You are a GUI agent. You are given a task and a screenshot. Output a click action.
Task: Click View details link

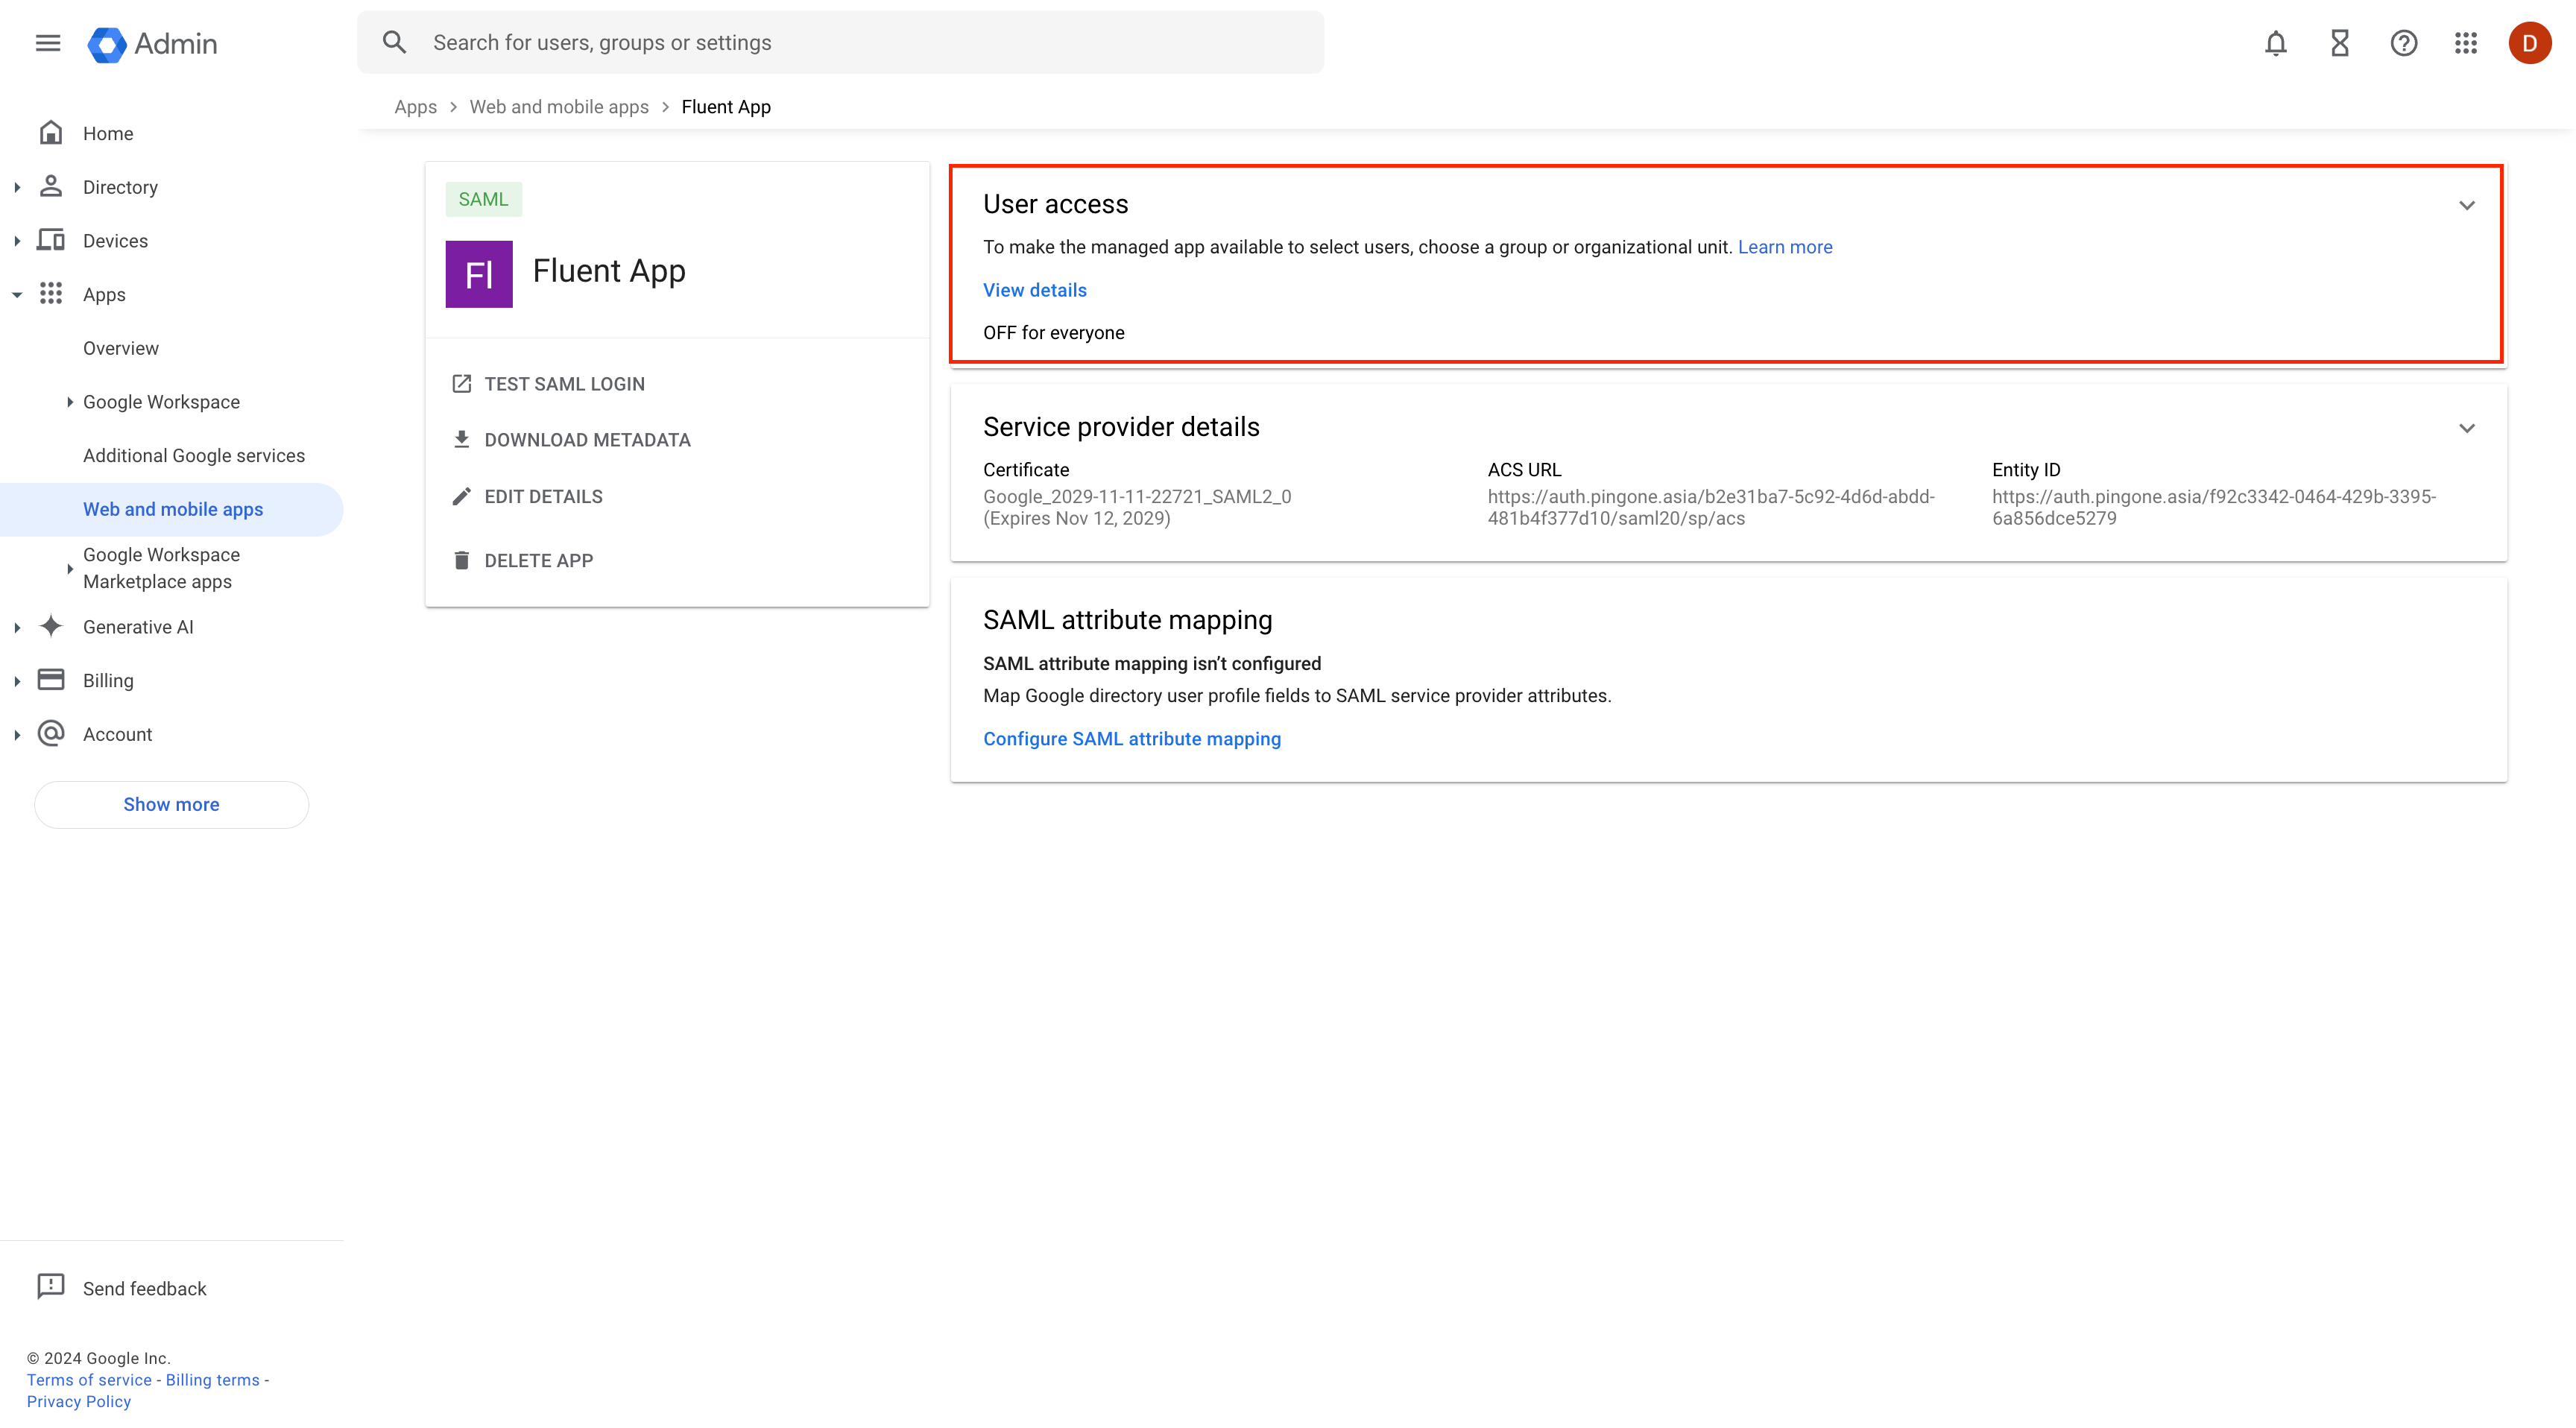[x=1034, y=288]
